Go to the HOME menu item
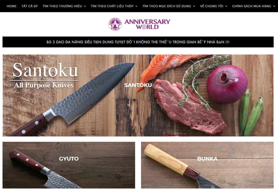This screenshot has height=191, width=278. tap(11, 6)
